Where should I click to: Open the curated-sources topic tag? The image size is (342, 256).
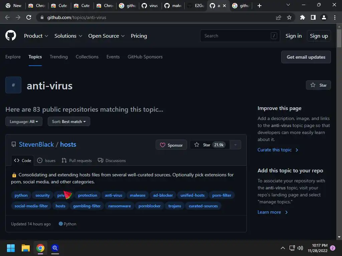pyautogui.click(x=203, y=206)
